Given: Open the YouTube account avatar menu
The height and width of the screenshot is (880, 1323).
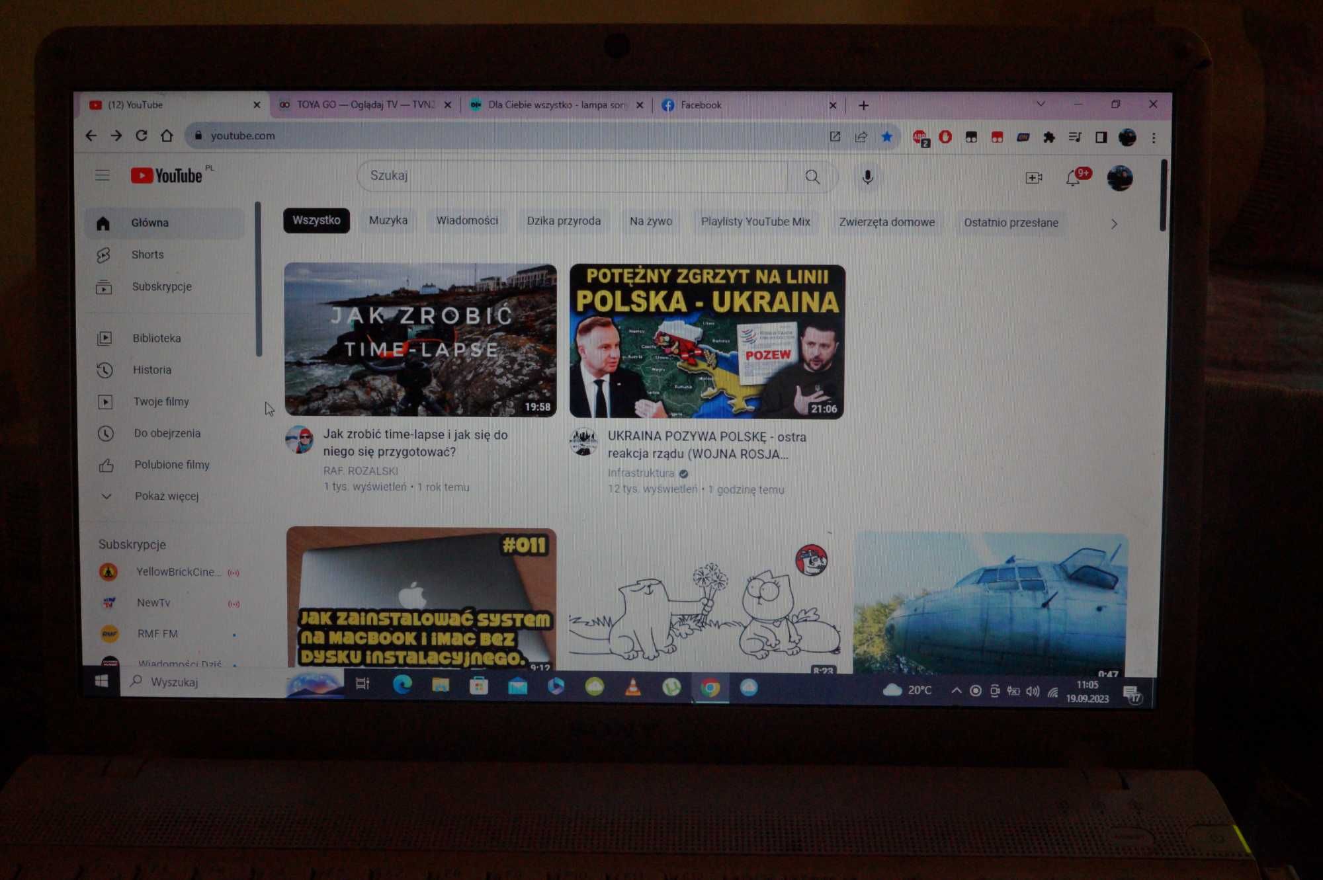Looking at the screenshot, I should pos(1119,179).
